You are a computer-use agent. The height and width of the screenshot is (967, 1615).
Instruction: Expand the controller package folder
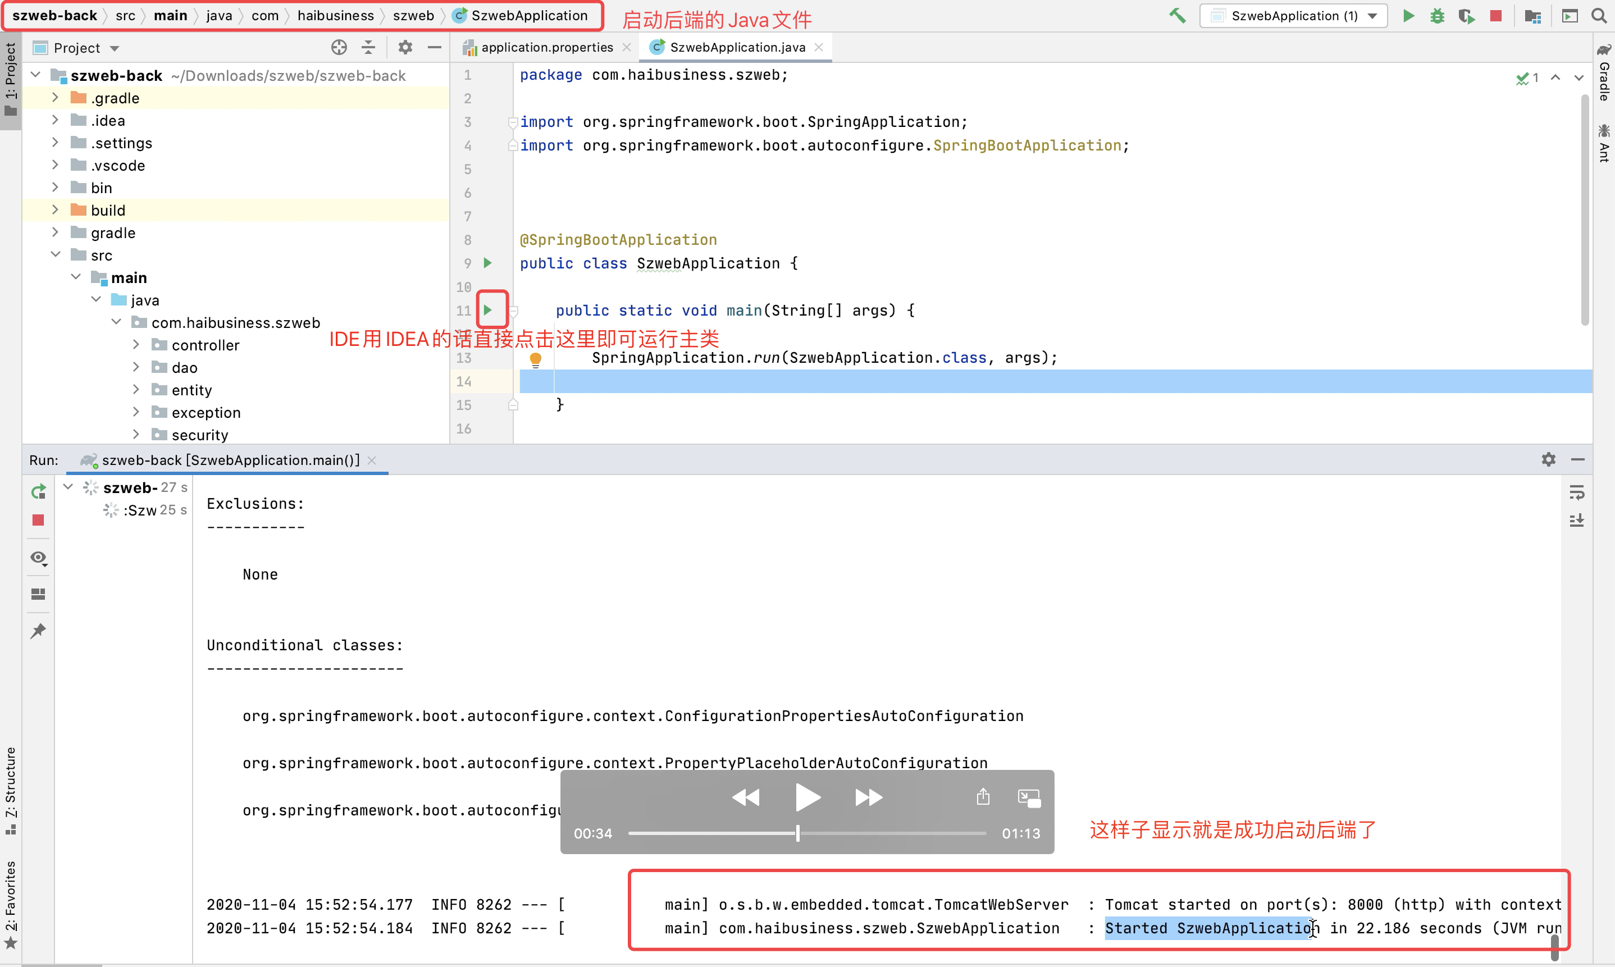136,345
